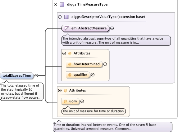Screen dimensions: 178x133
Task: Click the 'The total elapsed time' annotation
Action: [x=22, y=92]
